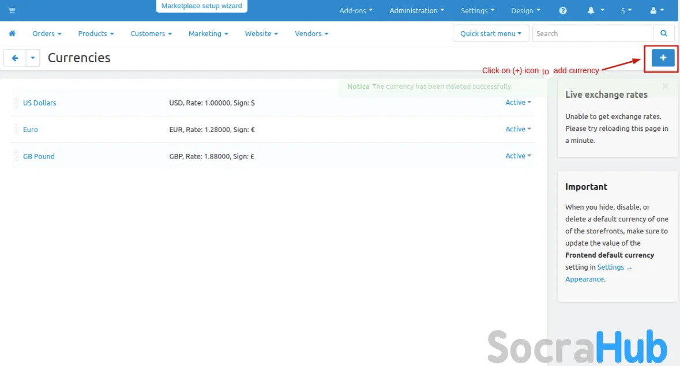This screenshot has width=680, height=366.
Task: Go to the dashboard home icon
Action: [12, 33]
